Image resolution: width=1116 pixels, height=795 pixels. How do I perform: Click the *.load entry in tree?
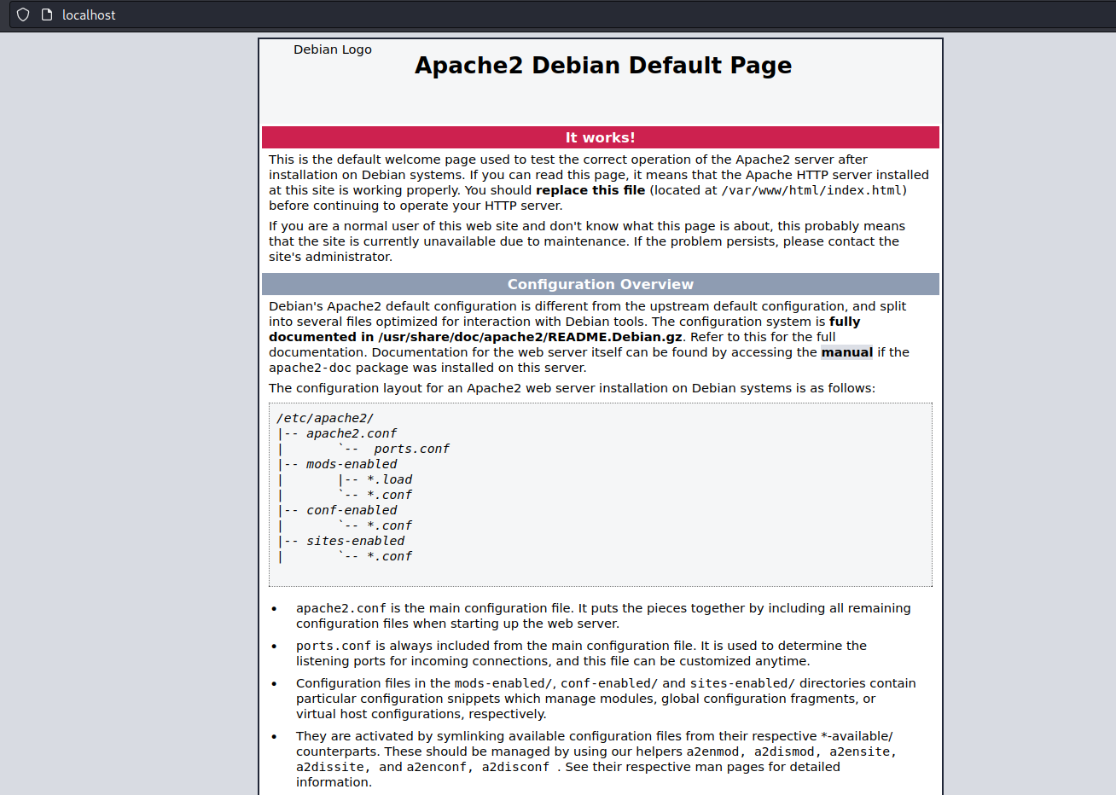389,479
